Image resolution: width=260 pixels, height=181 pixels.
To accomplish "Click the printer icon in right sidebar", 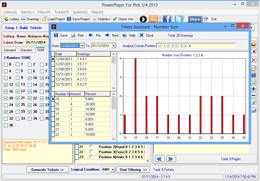I will (x=254, y=110).
